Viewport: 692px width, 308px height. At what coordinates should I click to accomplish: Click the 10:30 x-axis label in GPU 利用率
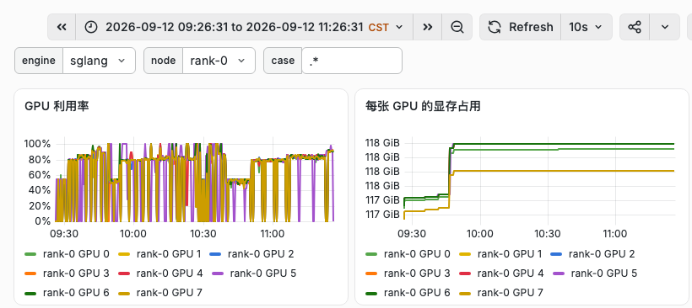(x=203, y=234)
